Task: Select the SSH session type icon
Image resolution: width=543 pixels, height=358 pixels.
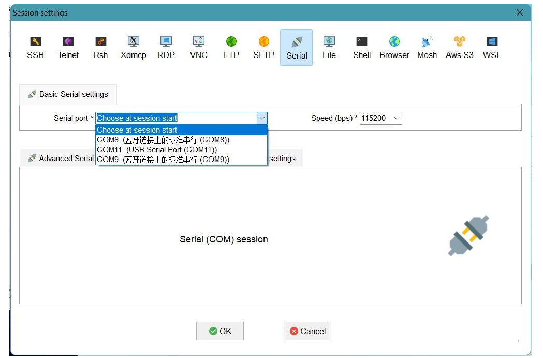Action: 35,48
